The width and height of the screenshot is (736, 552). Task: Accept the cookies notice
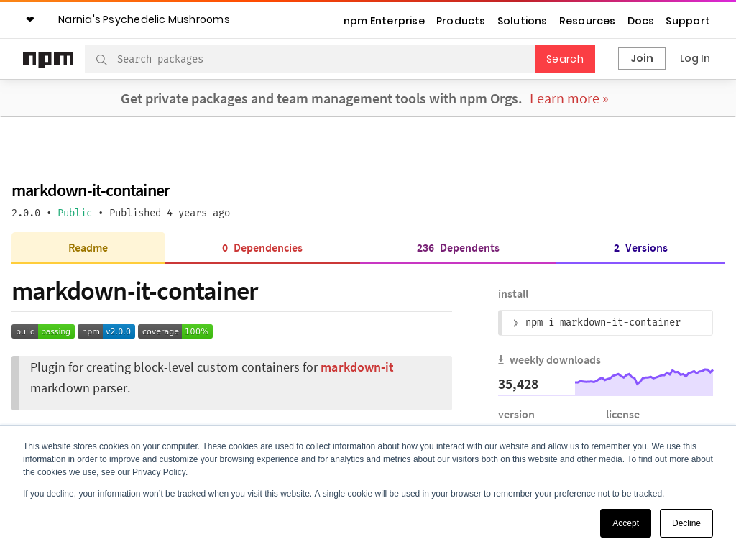[x=625, y=523]
